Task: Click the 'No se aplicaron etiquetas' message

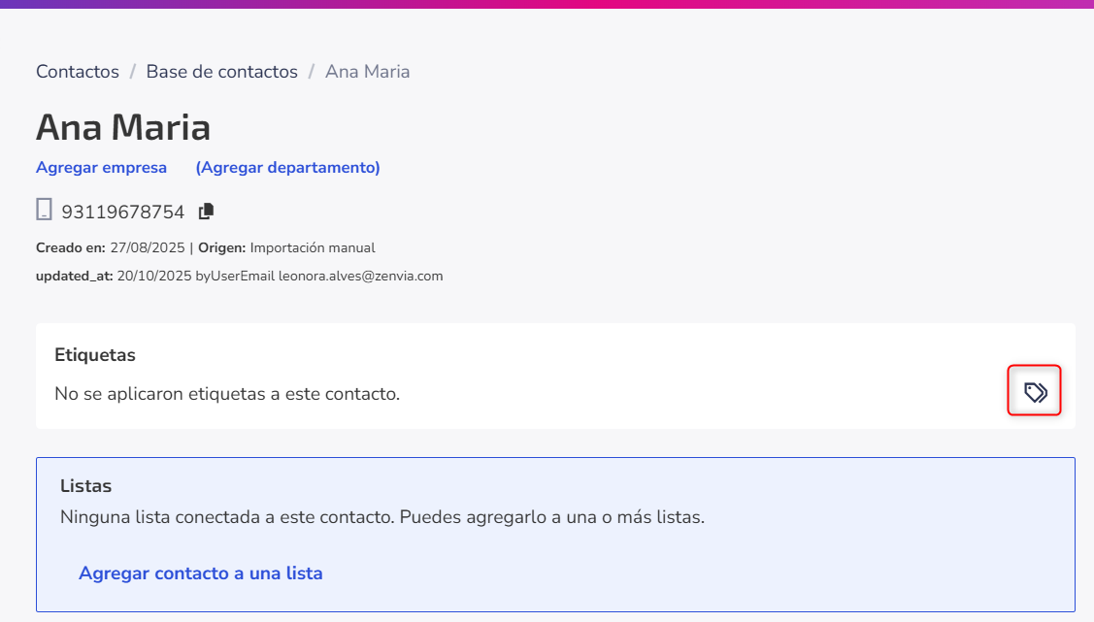Action: [227, 394]
